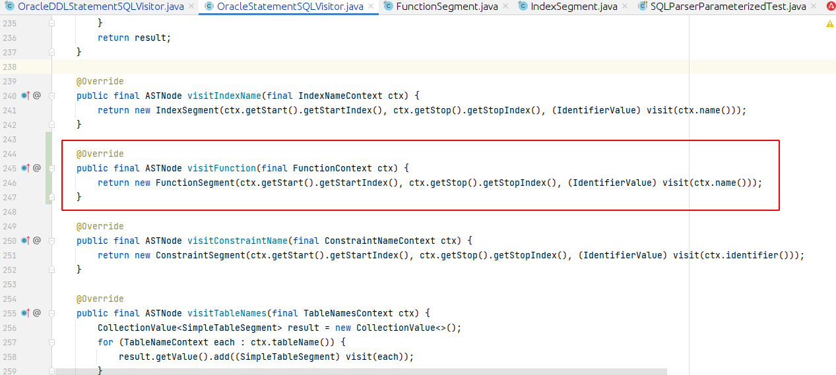The image size is (836, 375).
Task: Click FunctionSegment in the line 246 return statement
Action: click(x=195, y=183)
